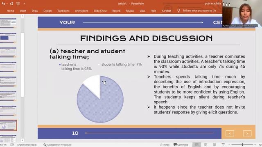Click the legend entry "teacher's talking time is 93%"
The width and height of the screenshot is (262, 147).
coord(77,67)
